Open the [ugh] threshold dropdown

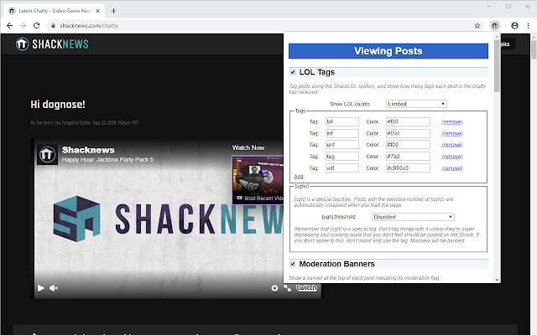pyautogui.click(x=413, y=217)
